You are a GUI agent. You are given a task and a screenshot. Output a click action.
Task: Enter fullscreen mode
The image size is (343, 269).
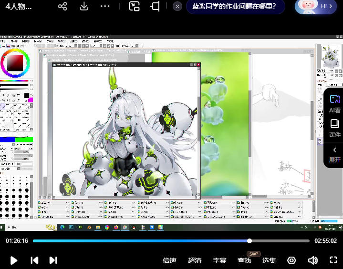(x=333, y=260)
